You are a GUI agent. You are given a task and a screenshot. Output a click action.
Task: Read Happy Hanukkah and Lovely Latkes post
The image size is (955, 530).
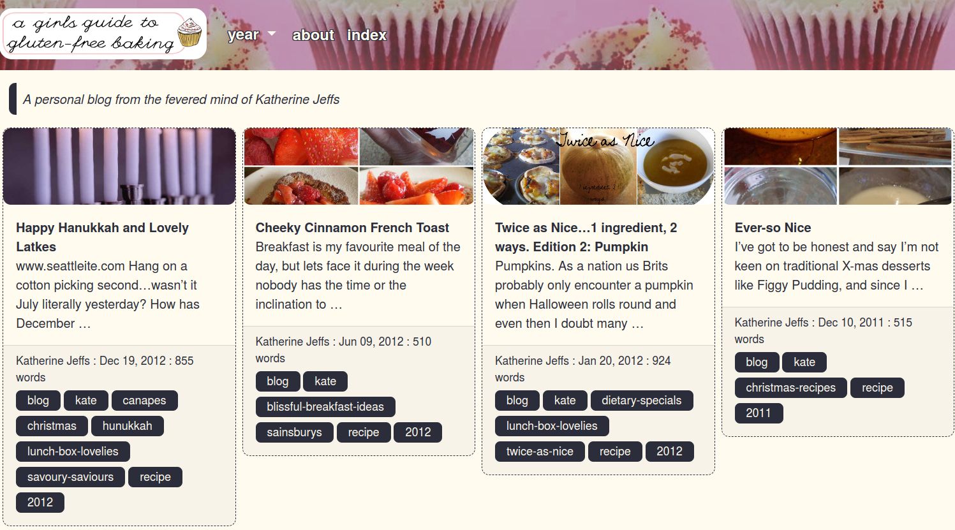[x=102, y=237]
